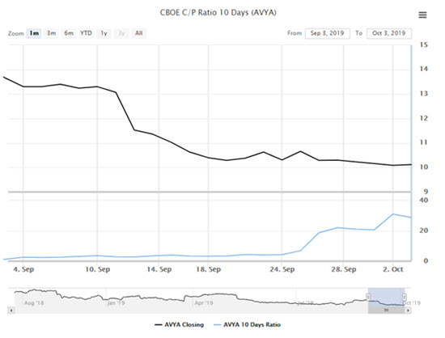Image resolution: width=445 pixels, height=338 pixels.
Task: Click the 24. Sep axis label
Action: pos(282,269)
